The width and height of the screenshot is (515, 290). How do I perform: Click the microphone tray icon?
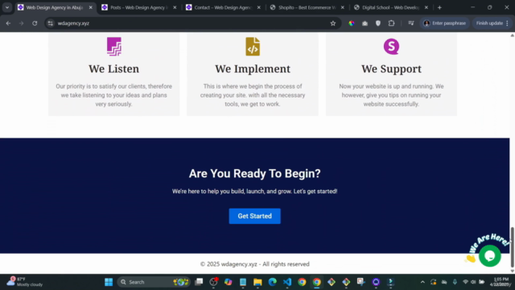455,282
